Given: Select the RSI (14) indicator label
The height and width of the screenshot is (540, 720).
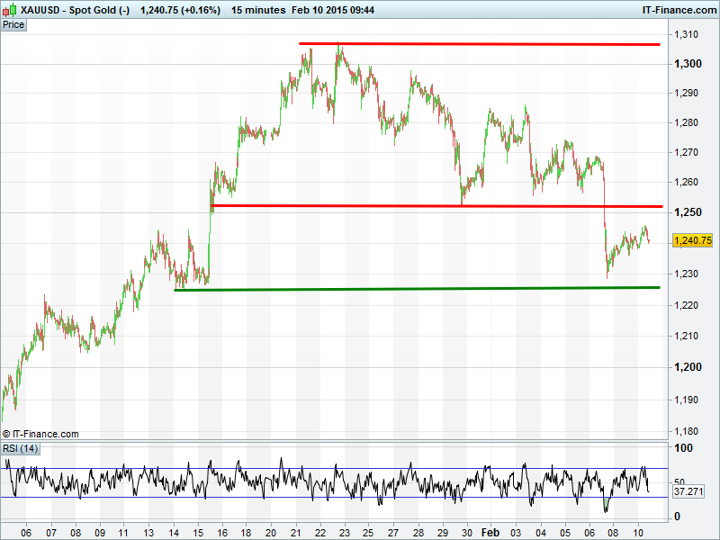Looking at the screenshot, I should click(20, 448).
